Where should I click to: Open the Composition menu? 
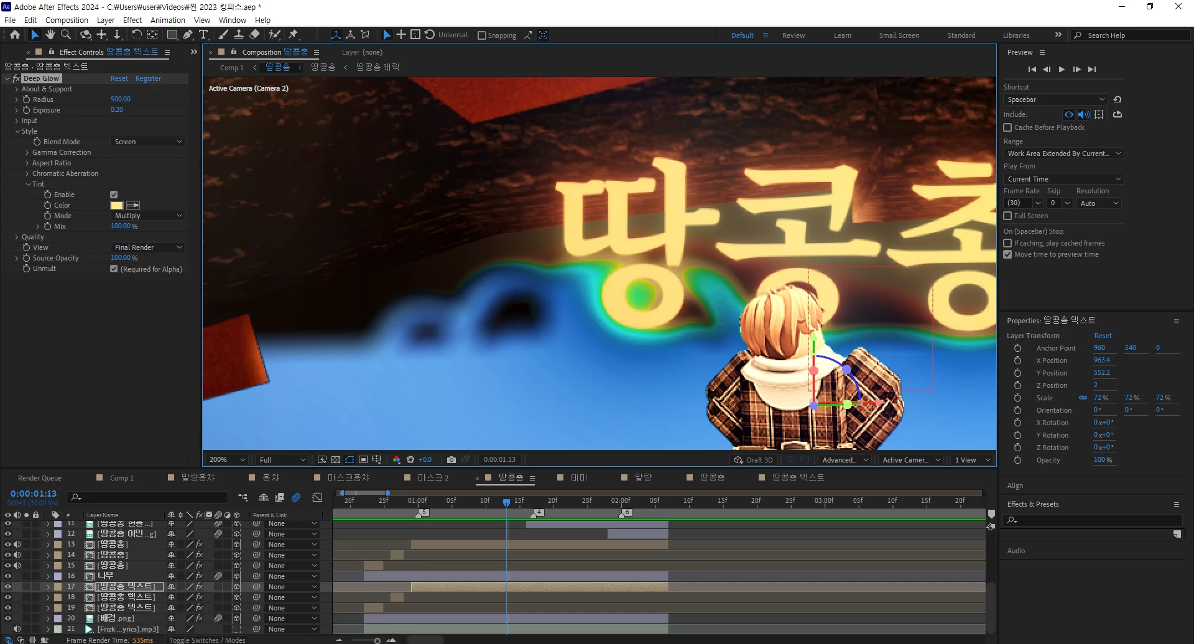pyautogui.click(x=67, y=20)
